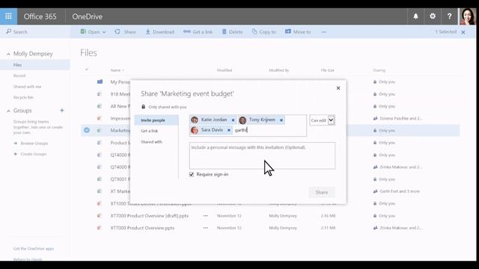Click Garth Fort and 3 more sharing
This screenshot has height=269, width=479.
click(x=400, y=191)
